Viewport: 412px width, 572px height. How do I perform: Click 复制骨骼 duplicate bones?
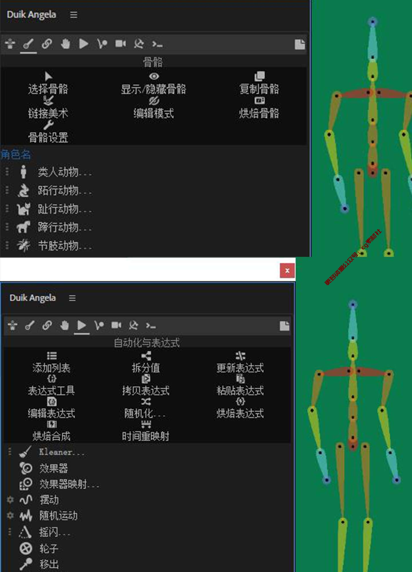pyautogui.click(x=259, y=84)
